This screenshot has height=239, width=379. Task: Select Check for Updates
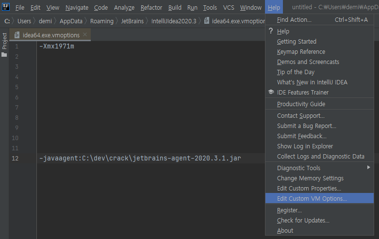click(319, 220)
